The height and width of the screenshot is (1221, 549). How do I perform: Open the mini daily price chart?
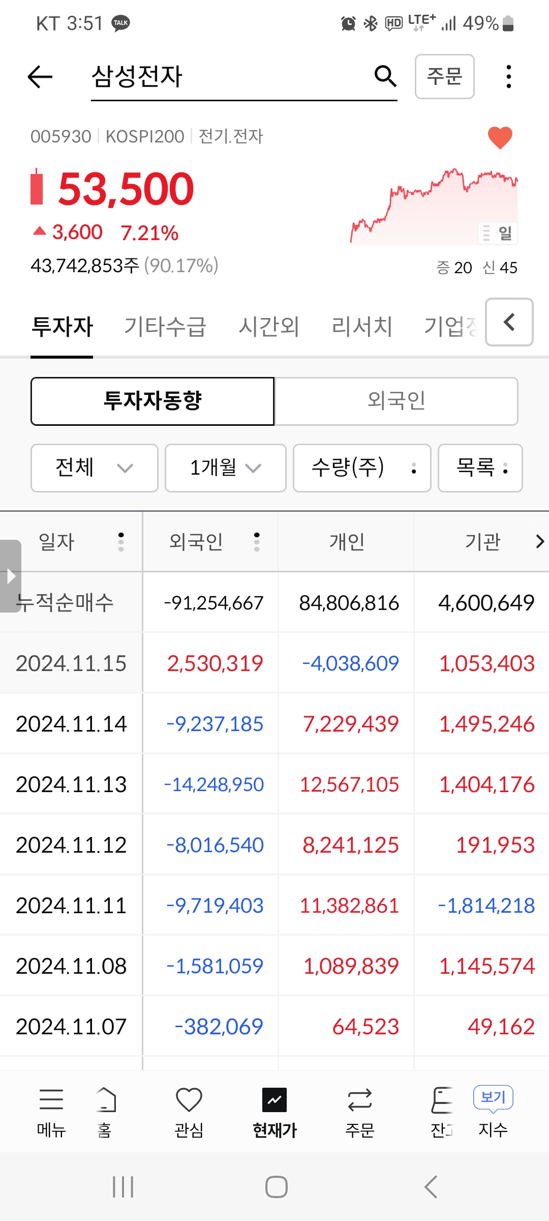click(x=434, y=207)
